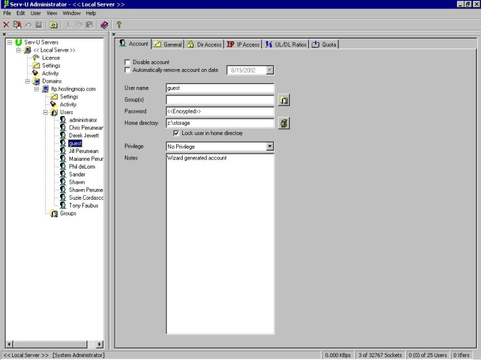Switch to the Dir Access tab
The height and width of the screenshot is (360, 481).
click(x=204, y=44)
